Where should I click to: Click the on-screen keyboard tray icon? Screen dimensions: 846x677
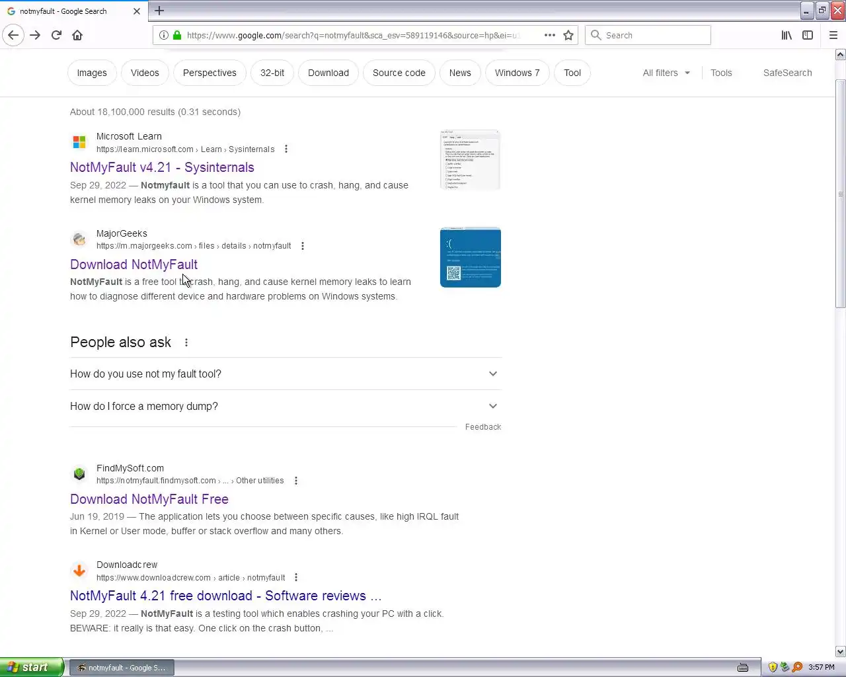point(743,668)
